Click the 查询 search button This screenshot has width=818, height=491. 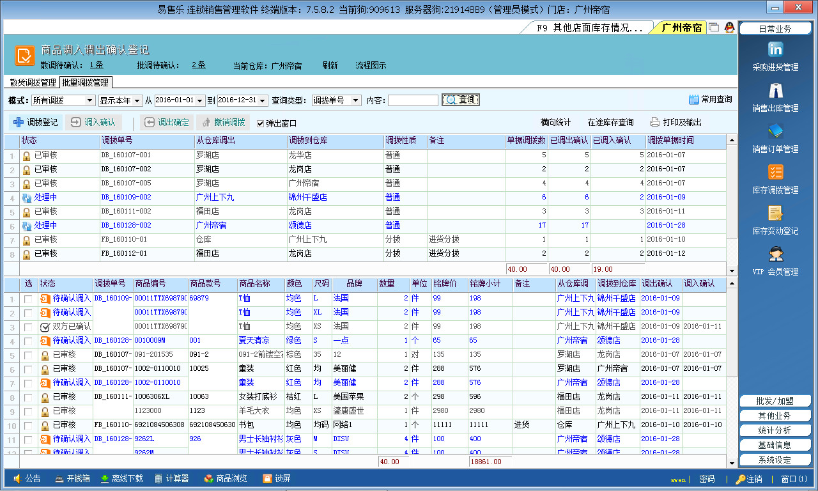click(x=459, y=99)
